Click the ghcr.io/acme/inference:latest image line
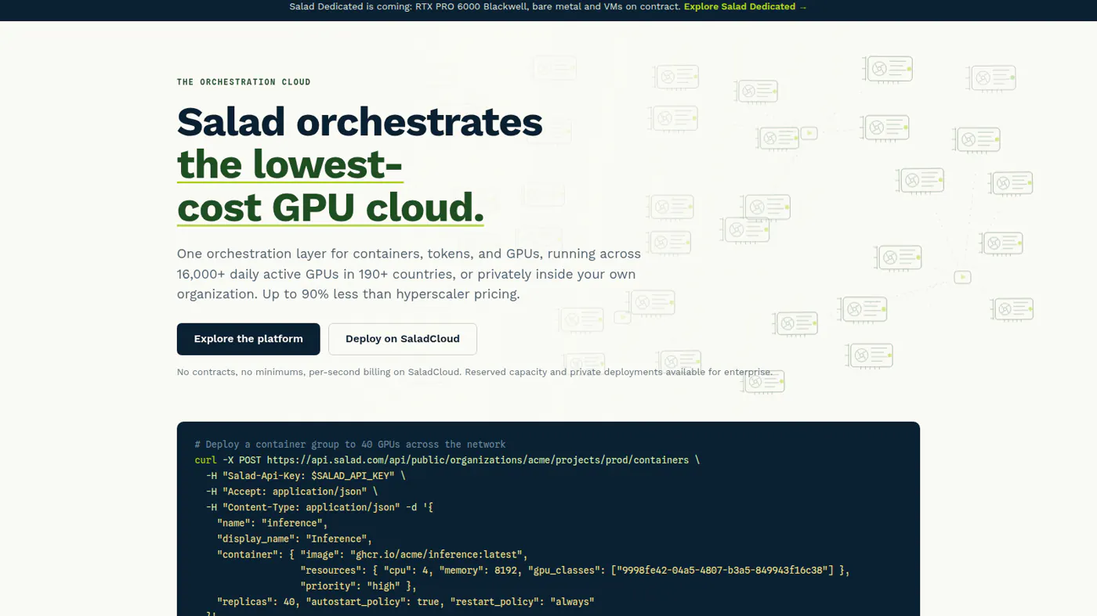 pyautogui.click(x=373, y=554)
